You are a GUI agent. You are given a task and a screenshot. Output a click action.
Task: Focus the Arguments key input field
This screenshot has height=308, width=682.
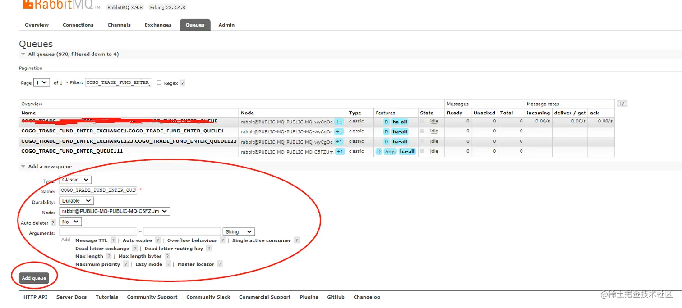click(x=98, y=232)
